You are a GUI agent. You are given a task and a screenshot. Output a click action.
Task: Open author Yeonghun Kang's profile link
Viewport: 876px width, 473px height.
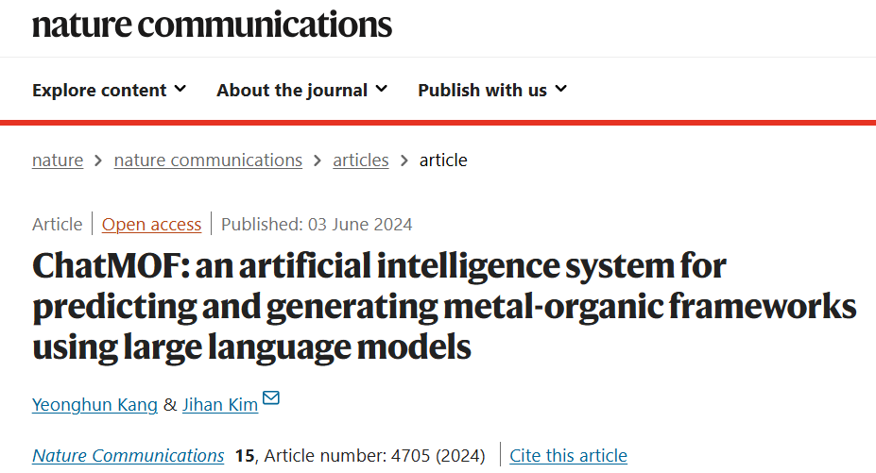coord(95,404)
